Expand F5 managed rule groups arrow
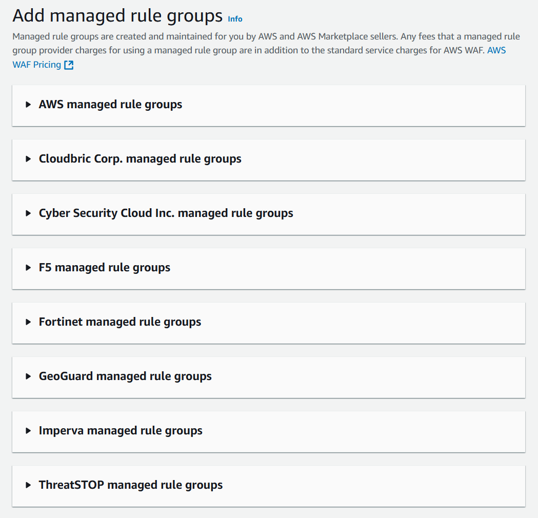This screenshot has height=518, width=538. 28,268
